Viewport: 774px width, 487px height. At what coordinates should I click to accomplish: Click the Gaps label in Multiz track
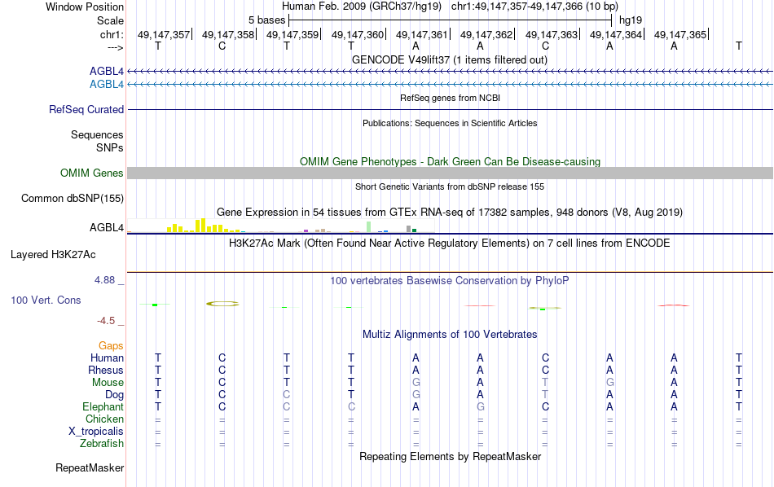pyautogui.click(x=111, y=346)
